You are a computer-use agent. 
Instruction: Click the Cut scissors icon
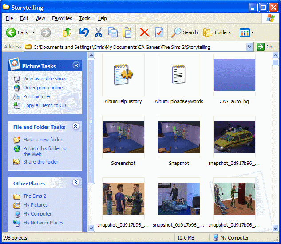(x=99, y=32)
